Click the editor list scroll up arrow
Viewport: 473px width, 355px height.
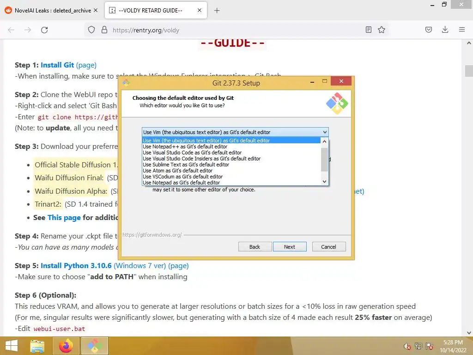(324, 141)
